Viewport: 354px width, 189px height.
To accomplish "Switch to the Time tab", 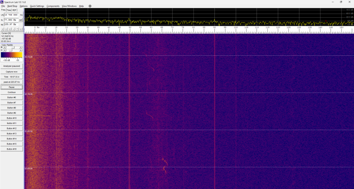I will click(x=9, y=10).
